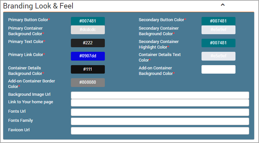The width and height of the screenshot is (259, 143).
Task: Click Secondary Container Highlight Color label
Action: tap(159, 44)
